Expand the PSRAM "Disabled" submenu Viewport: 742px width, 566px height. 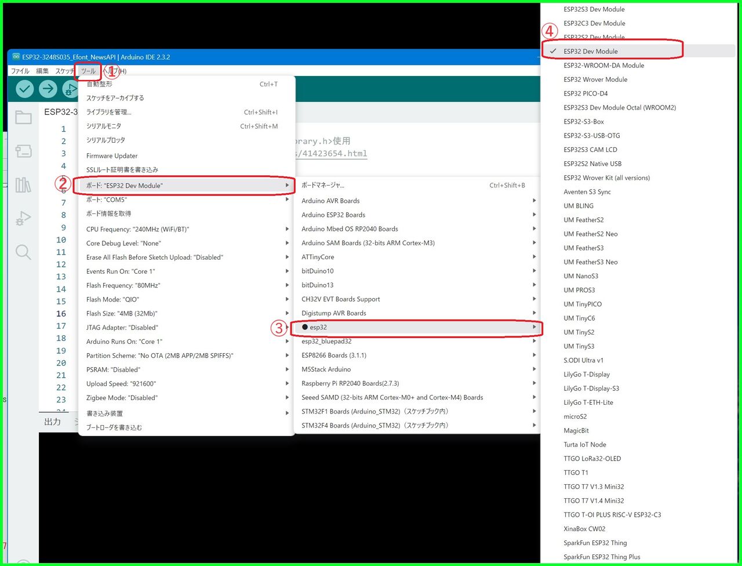[187, 369]
